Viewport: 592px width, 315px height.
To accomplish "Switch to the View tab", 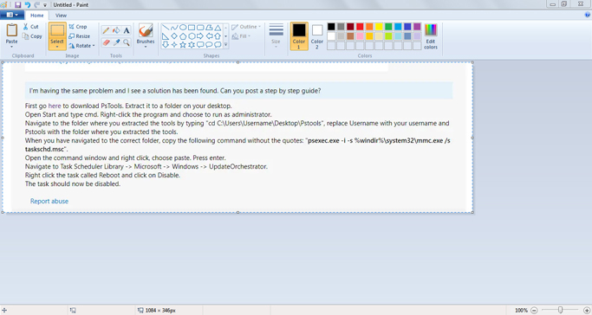I will pos(61,16).
